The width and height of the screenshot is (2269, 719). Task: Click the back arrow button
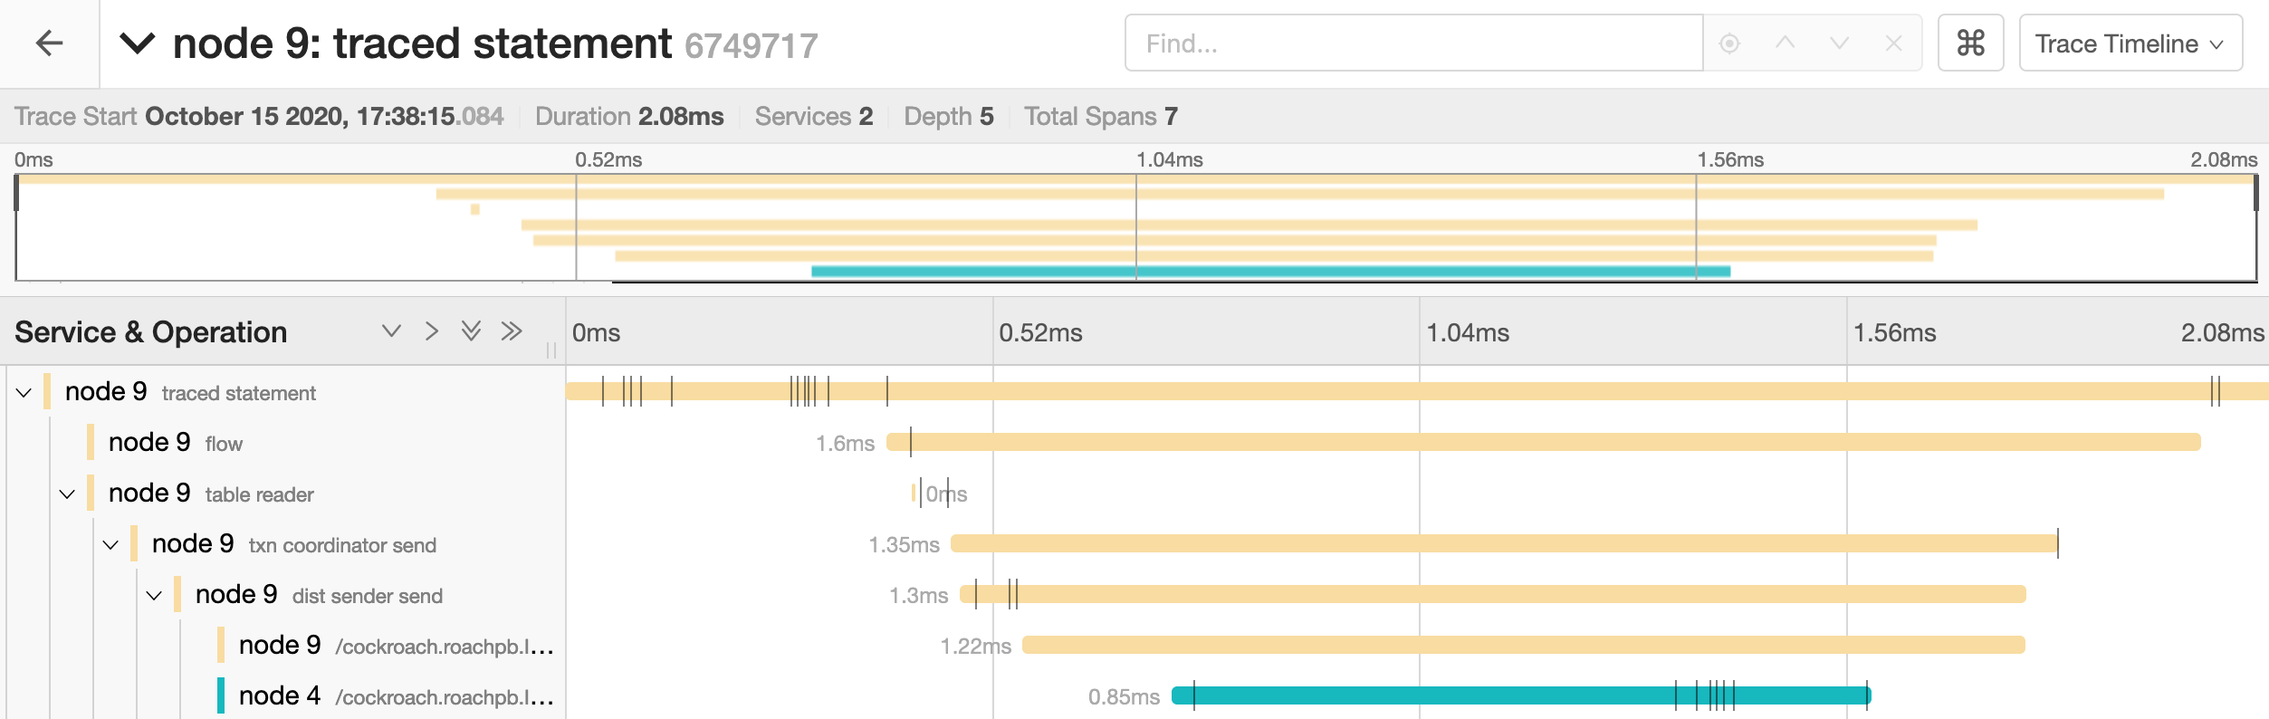pos(49,43)
